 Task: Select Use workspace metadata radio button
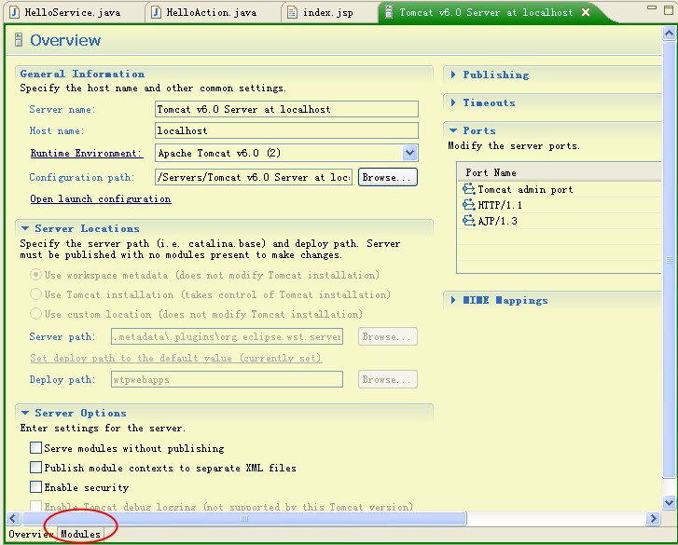[35, 275]
